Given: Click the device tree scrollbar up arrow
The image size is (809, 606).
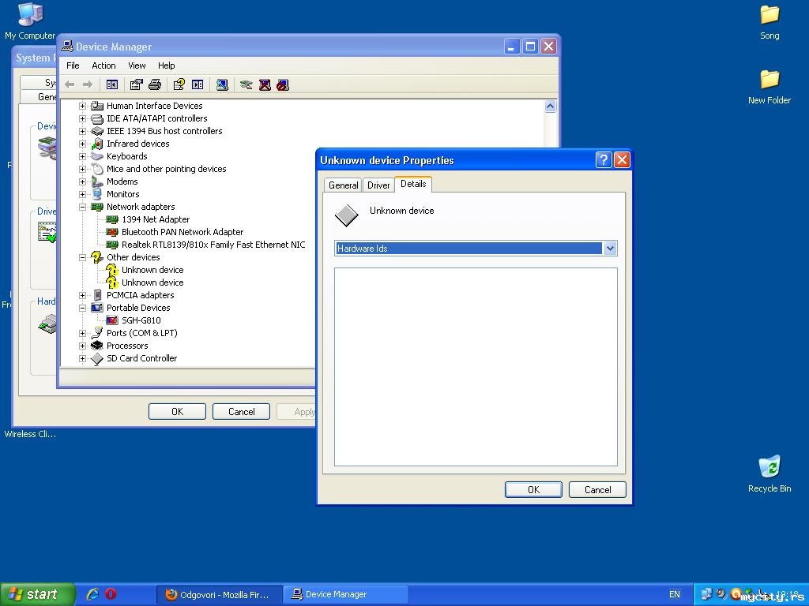Looking at the screenshot, I should coord(550,107).
